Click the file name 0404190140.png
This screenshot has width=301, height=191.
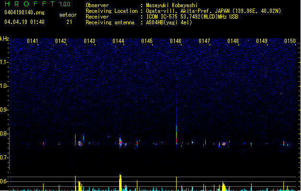tap(24, 12)
